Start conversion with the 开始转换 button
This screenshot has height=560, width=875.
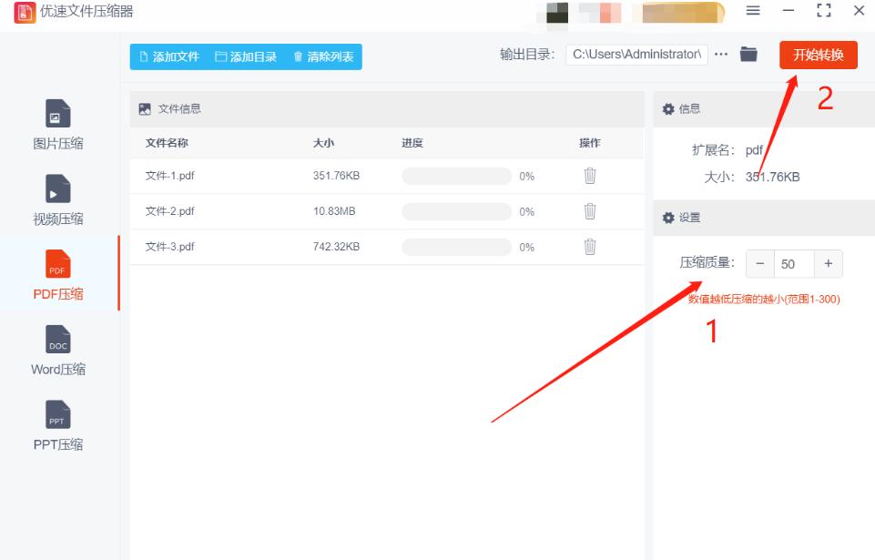(818, 55)
